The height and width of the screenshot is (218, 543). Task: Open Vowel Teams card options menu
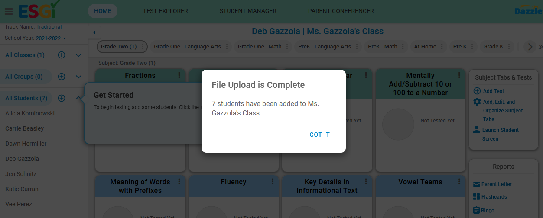point(459,182)
